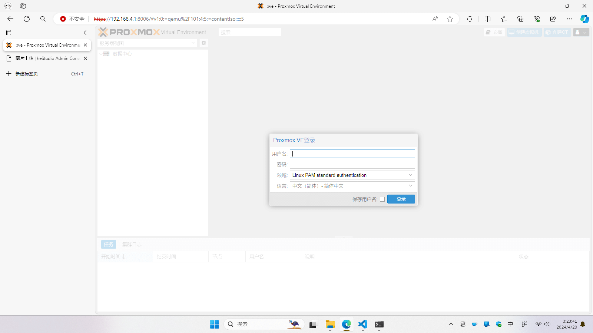Open the Edge settings and more menu

pos(569,19)
